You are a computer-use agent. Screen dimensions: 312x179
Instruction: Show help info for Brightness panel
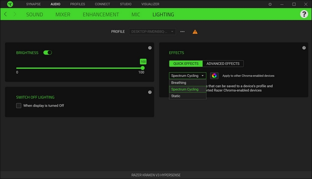point(150,48)
